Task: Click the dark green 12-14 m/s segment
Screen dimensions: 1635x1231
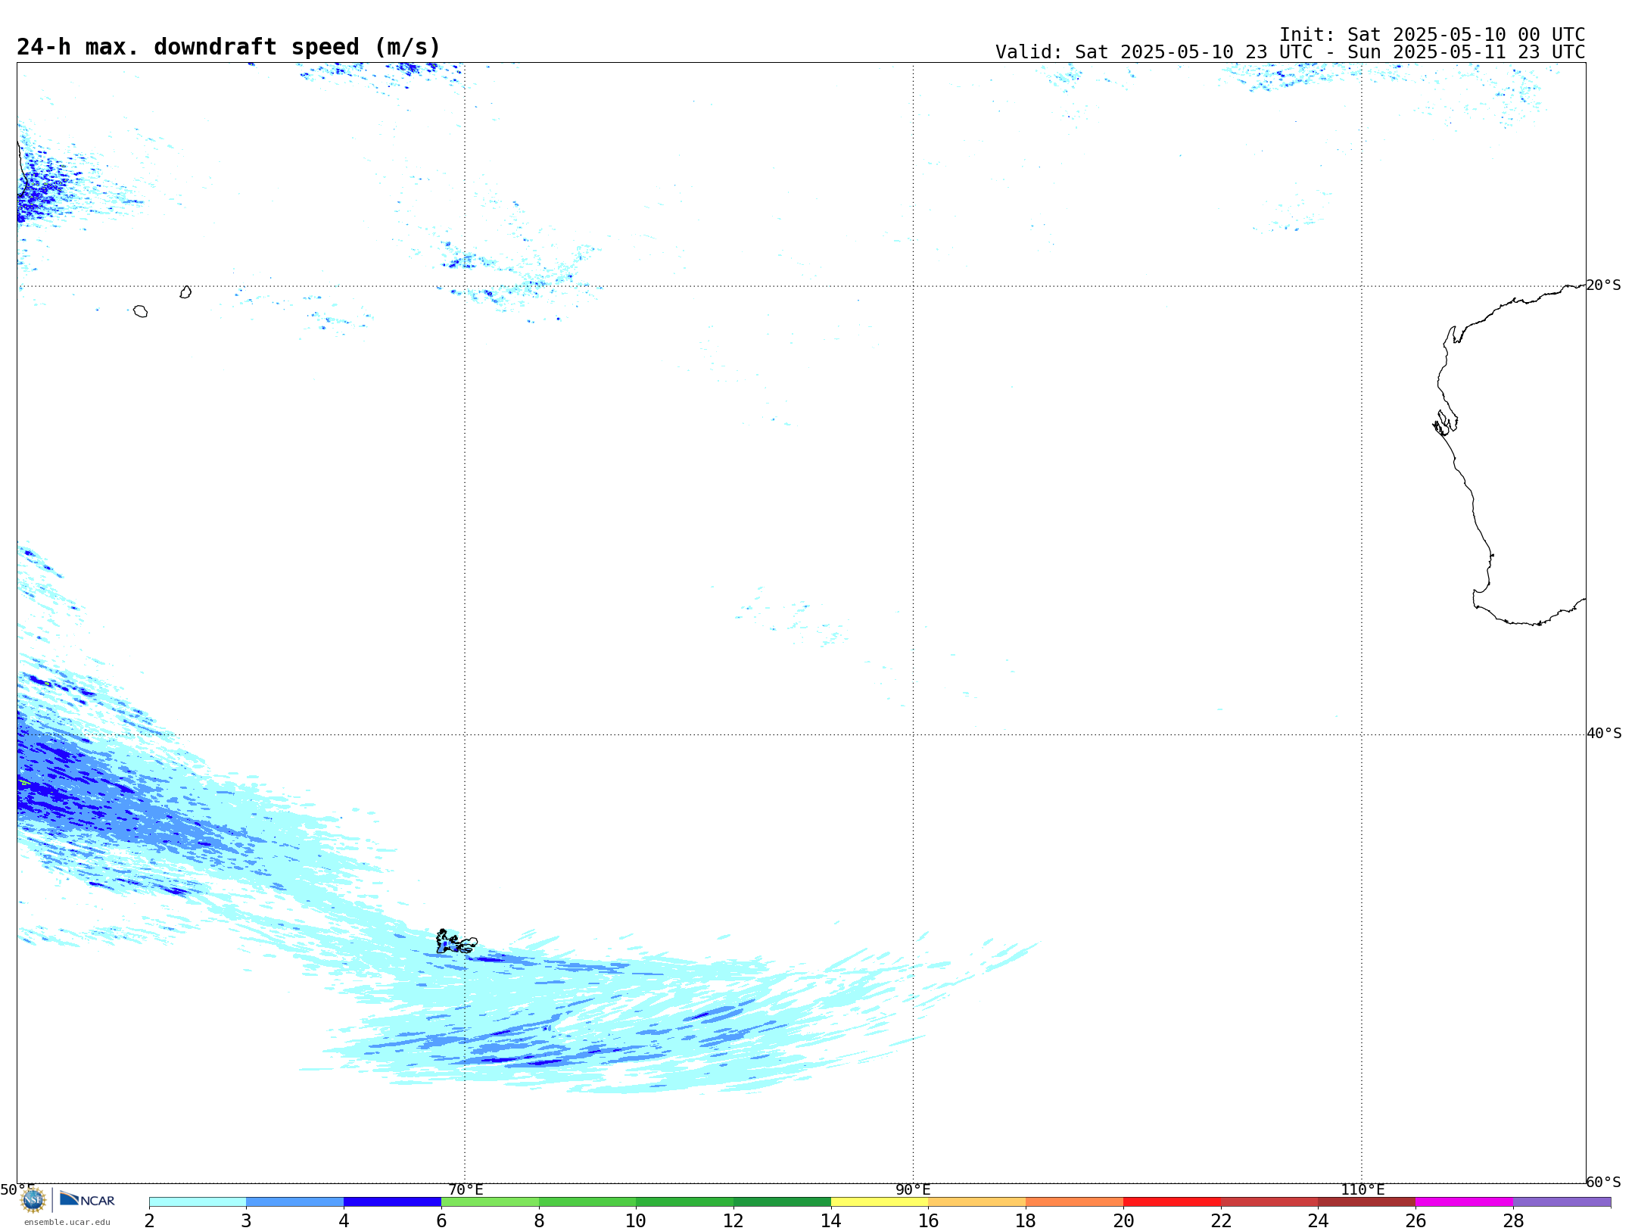Action: (782, 1201)
